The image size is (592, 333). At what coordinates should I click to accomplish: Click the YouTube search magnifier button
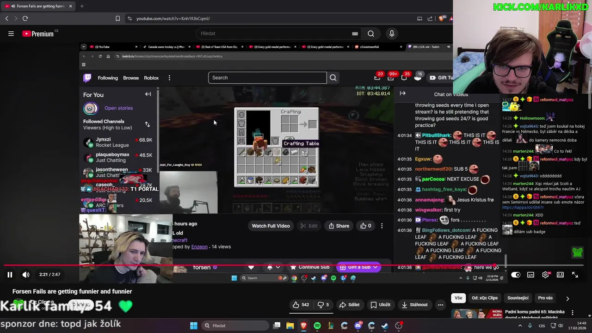pos(371,33)
